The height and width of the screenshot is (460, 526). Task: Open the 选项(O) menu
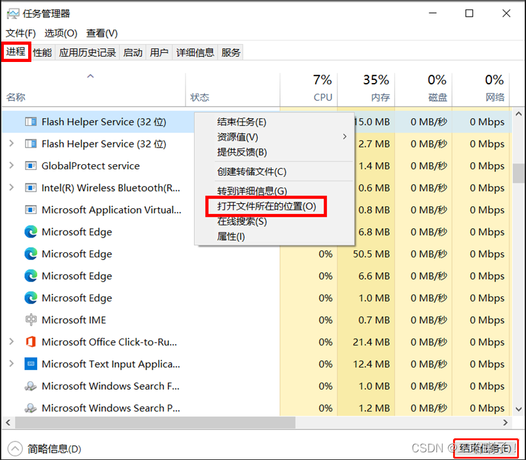[61, 33]
